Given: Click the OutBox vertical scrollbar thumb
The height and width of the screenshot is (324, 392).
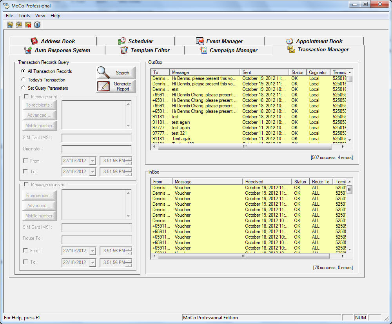Looking at the screenshot, I should [350, 79].
